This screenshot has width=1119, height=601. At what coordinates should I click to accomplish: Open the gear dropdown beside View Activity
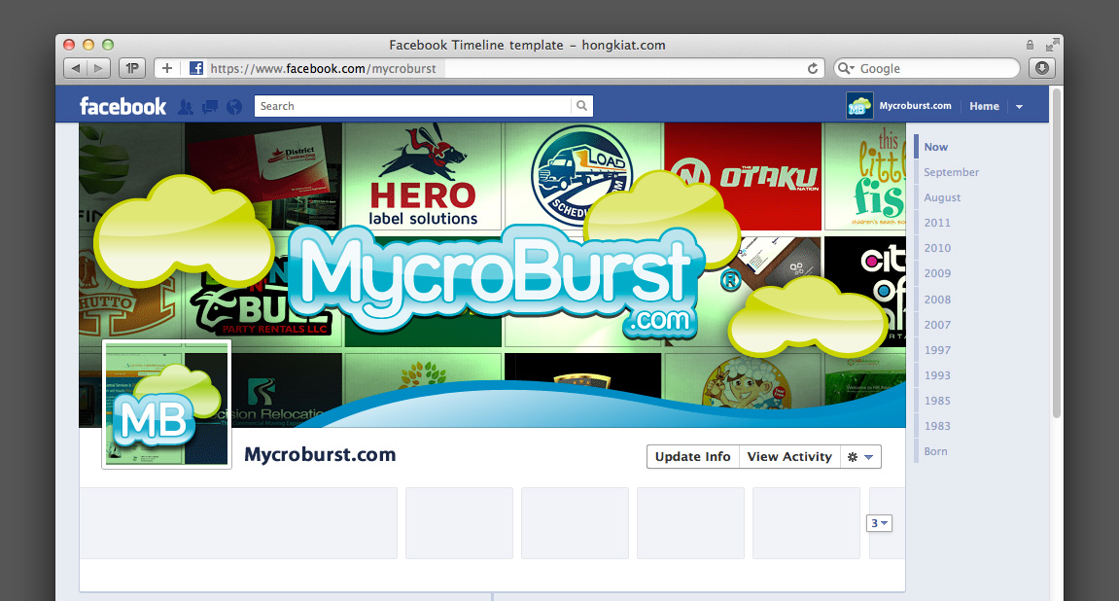point(859,457)
